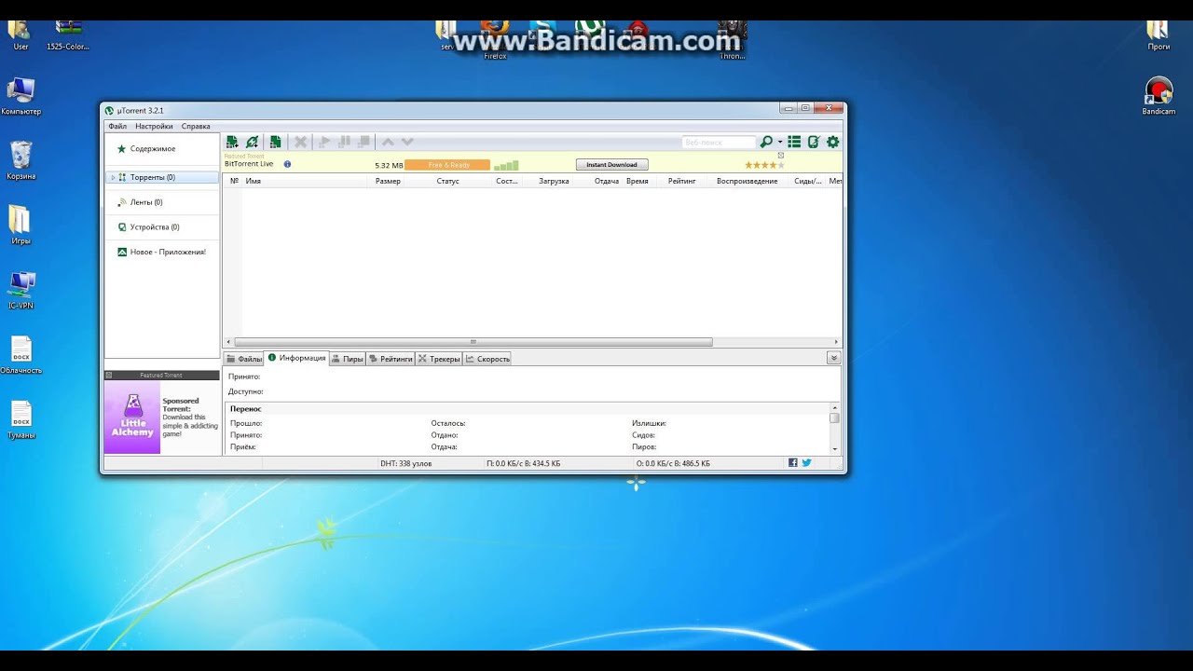Click the Create New Torrent icon

[275, 142]
